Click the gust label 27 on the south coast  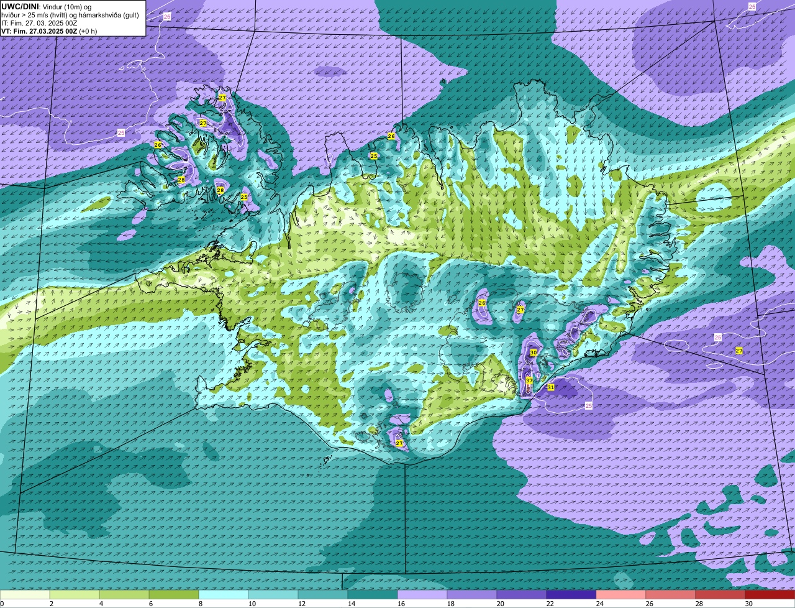click(x=399, y=443)
